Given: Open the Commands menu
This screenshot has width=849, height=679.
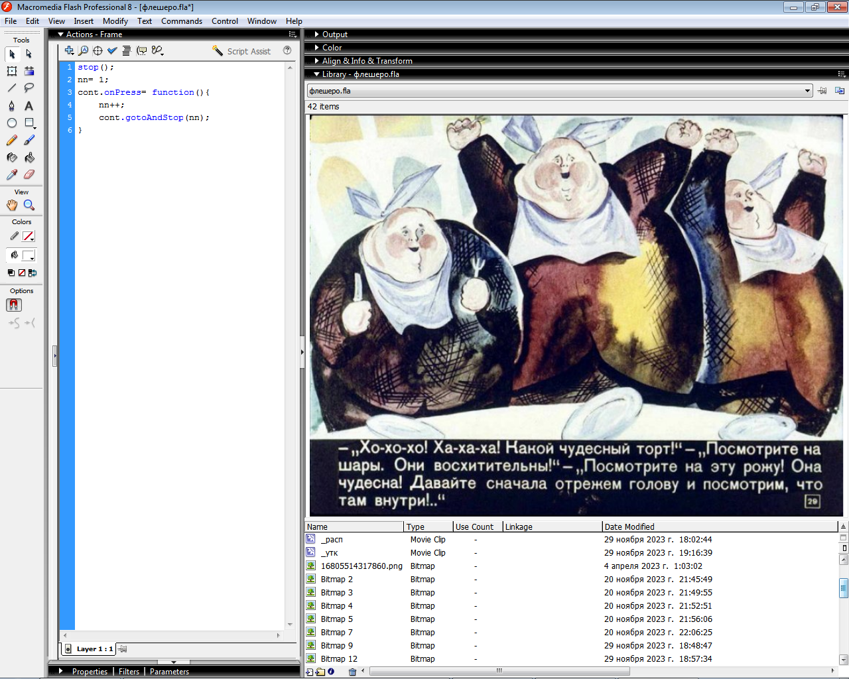Looking at the screenshot, I should (x=182, y=21).
